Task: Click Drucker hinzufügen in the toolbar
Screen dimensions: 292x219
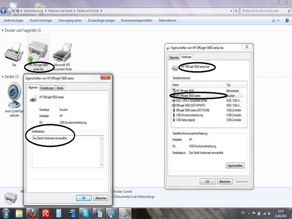Action: 41,21
